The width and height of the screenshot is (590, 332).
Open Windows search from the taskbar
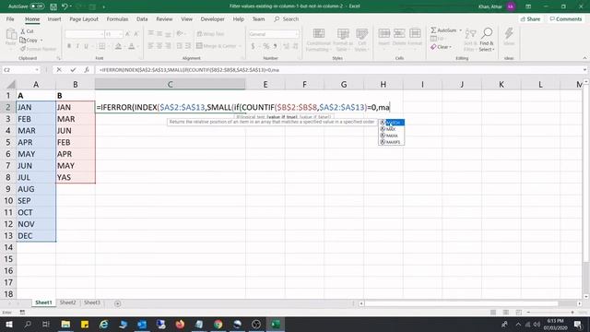click(x=28, y=324)
